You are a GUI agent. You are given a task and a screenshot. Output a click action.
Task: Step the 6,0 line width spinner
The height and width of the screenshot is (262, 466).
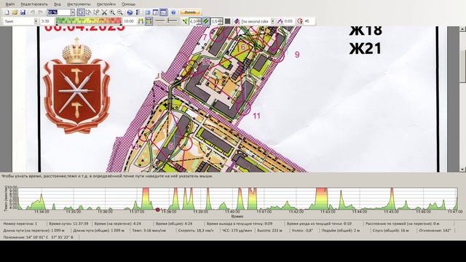[200, 21]
